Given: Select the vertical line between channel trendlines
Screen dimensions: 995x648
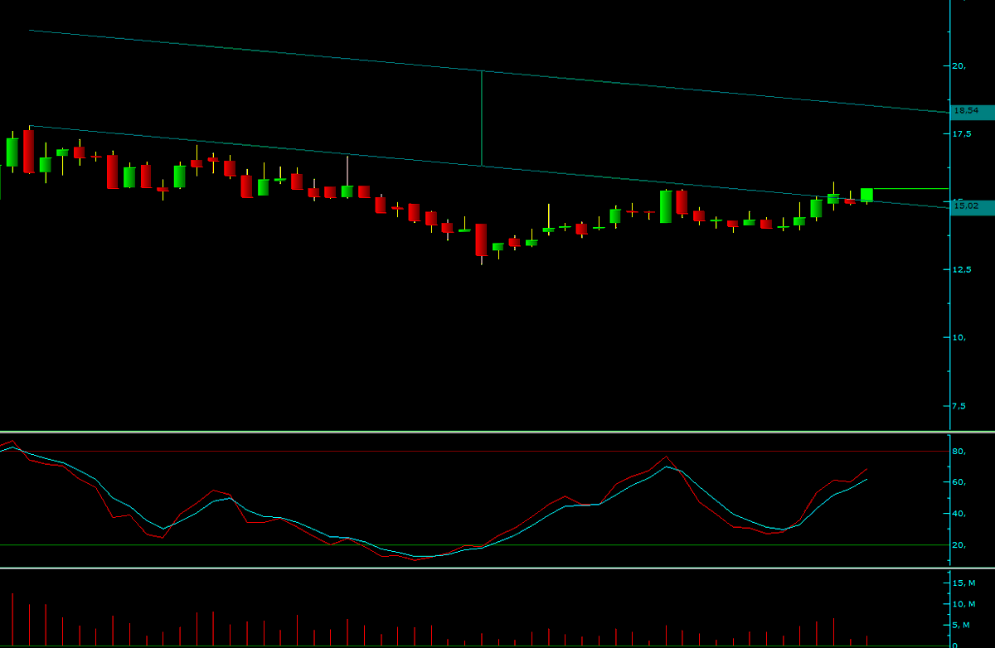Looking at the screenshot, I should (x=482, y=118).
